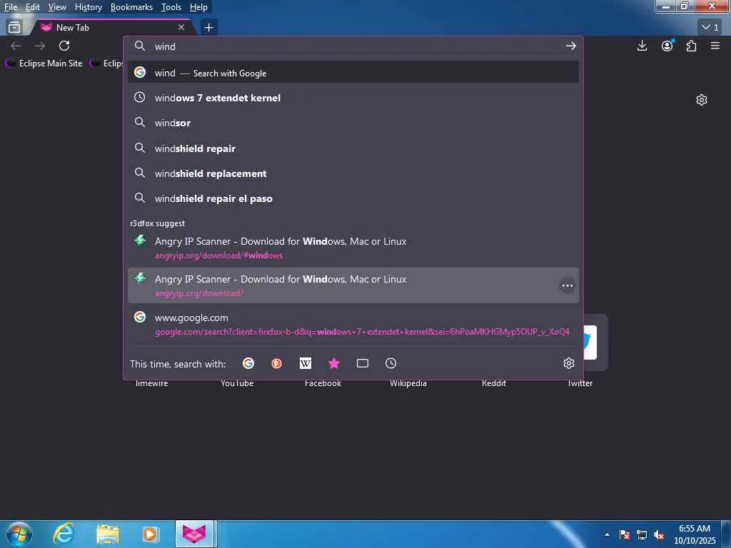Image resolution: width=731 pixels, height=548 pixels.
Task: Open the Wikipedia shortcut tile
Action: 408,383
